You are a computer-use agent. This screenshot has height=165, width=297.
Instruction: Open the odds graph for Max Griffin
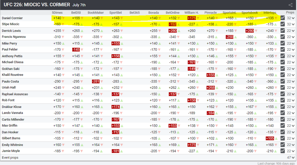(282, 125)
